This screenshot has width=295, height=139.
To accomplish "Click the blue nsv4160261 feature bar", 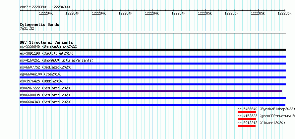I will pyautogui.click(x=152, y=64).
